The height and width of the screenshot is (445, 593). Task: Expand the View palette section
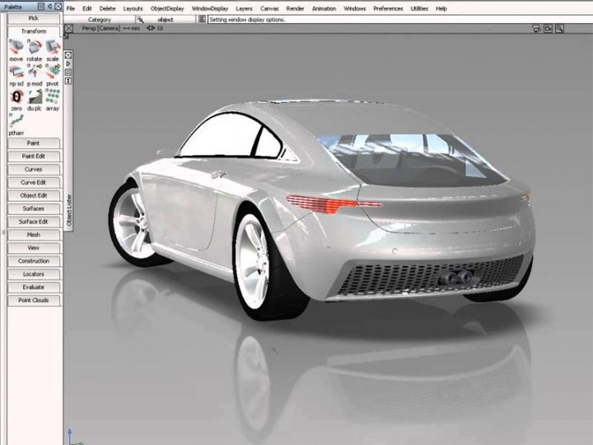[34, 248]
